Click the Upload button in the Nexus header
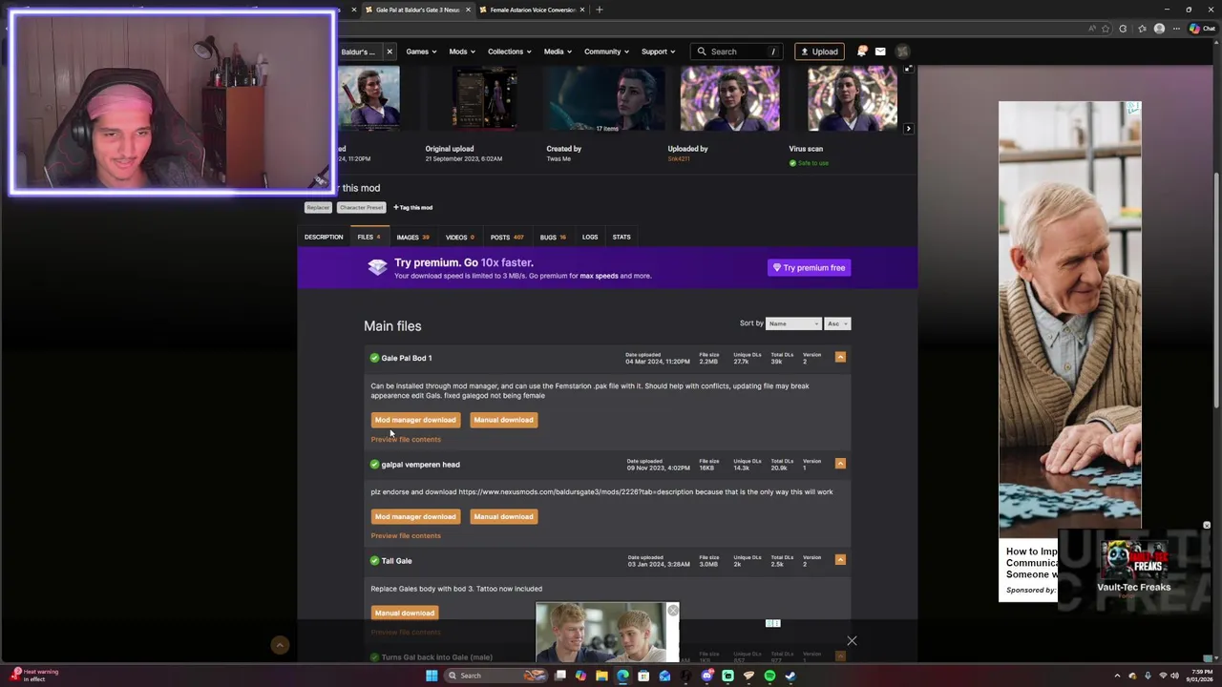 click(x=819, y=52)
